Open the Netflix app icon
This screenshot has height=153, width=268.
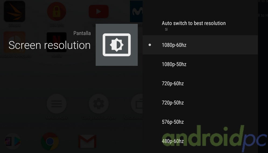pos(57,42)
